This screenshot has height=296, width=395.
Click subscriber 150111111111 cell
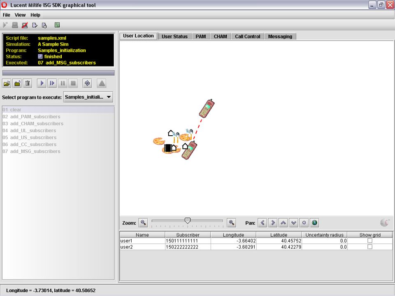(x=188, y=241)
